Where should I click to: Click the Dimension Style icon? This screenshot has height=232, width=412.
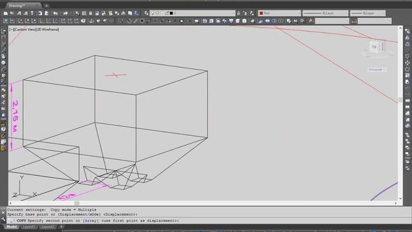coord(354,21)
